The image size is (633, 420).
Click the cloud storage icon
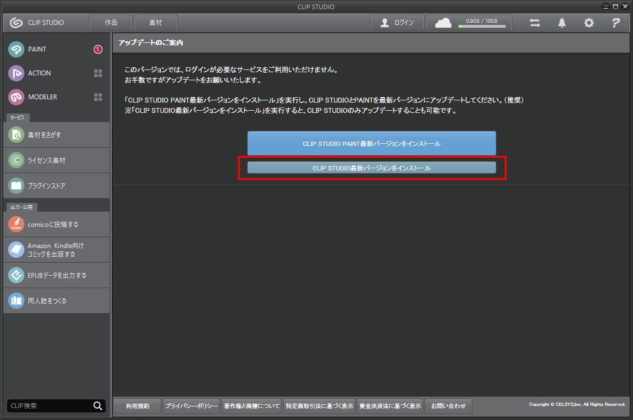(x=443, y=23)
